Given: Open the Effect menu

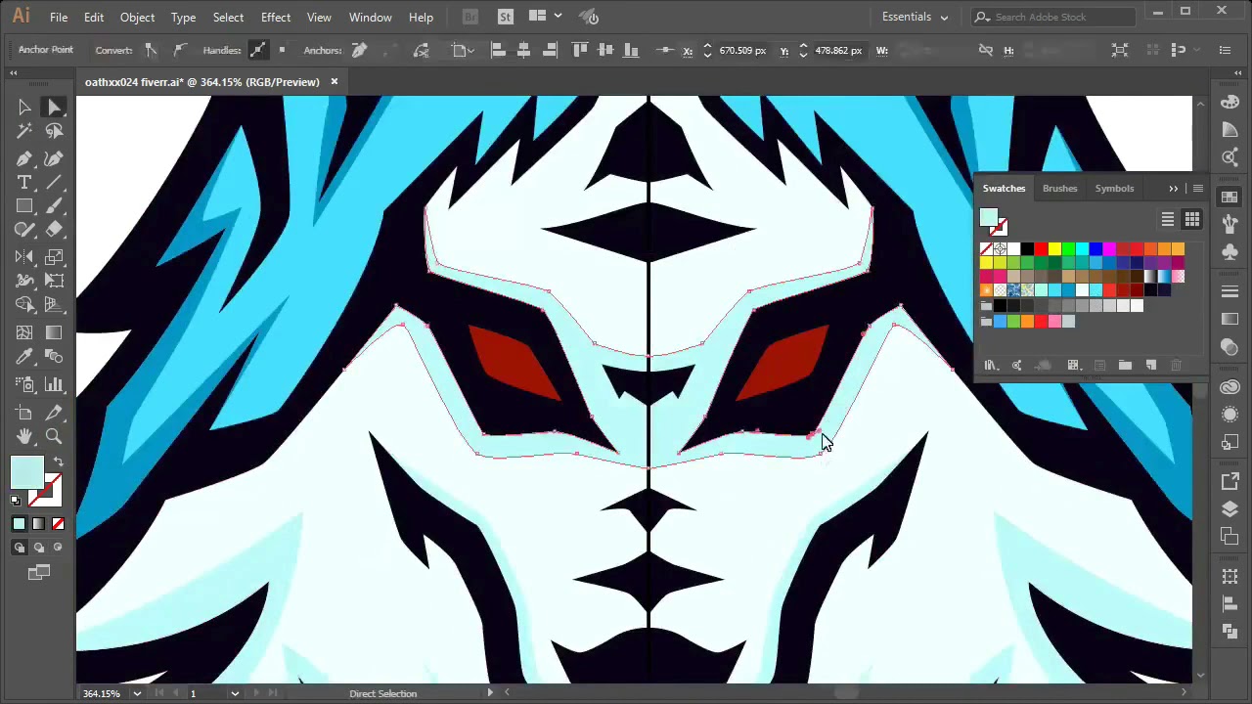Looking at the screenshot, I should coord(276,17).
